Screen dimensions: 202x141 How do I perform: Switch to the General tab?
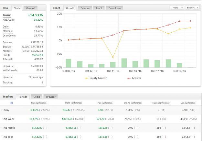30,8
